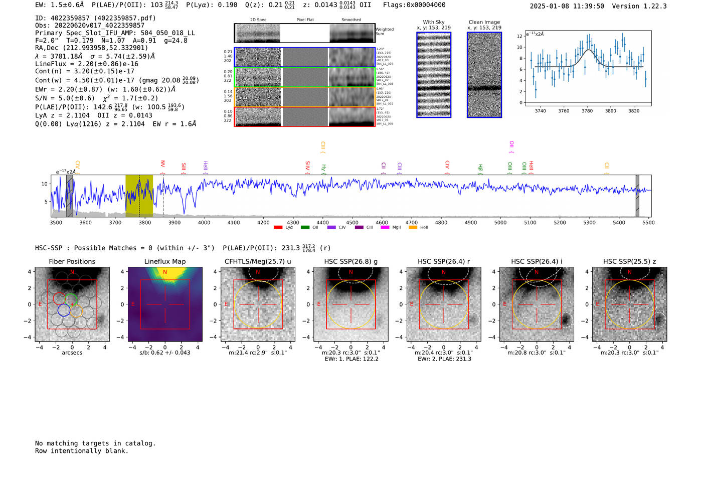
Task: Click the orange CIII label above spectrum
Action: (323, 147)
